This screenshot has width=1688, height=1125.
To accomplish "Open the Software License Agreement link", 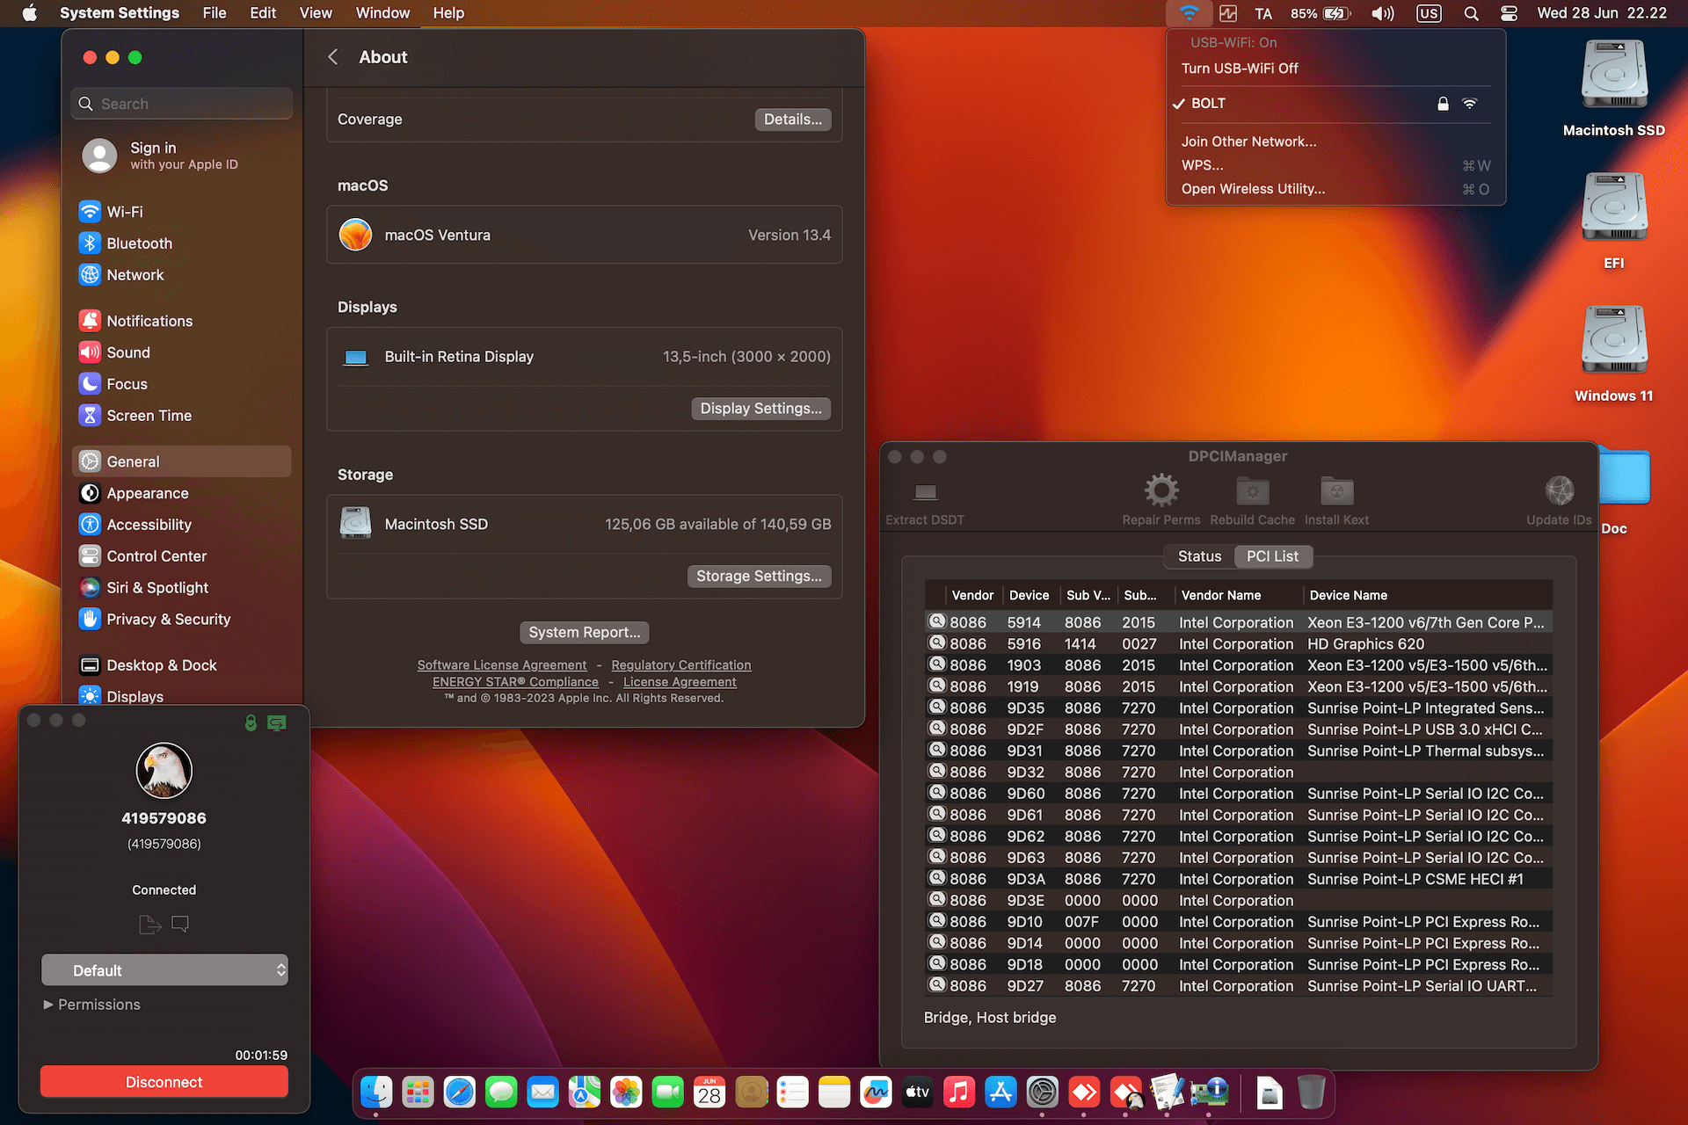I will click(x=502, y=665).
